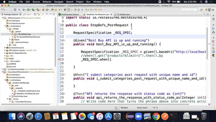Screen dimensions: 216x122
Task: Expand the reqres package node
Action: pos(10,40)
